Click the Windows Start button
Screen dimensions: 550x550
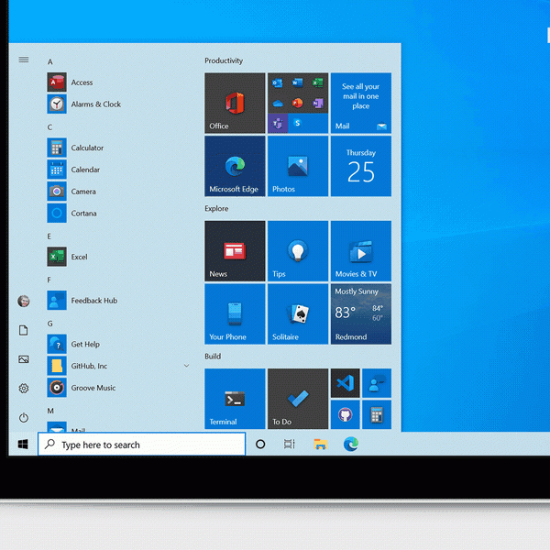click(23, 445)
